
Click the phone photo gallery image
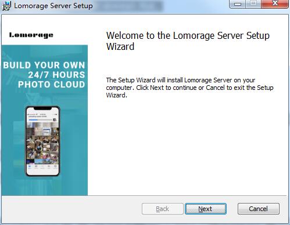pyautogui.click(x=42, y=141)
